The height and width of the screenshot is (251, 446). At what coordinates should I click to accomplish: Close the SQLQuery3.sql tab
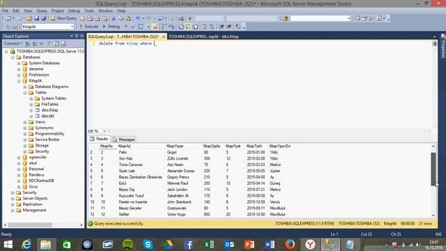[x=164, y=36]
